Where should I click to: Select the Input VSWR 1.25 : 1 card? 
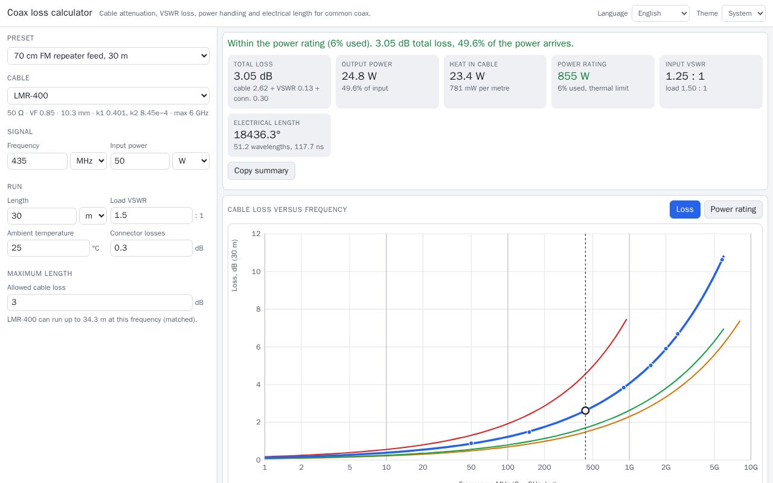(x=711, y=82)
